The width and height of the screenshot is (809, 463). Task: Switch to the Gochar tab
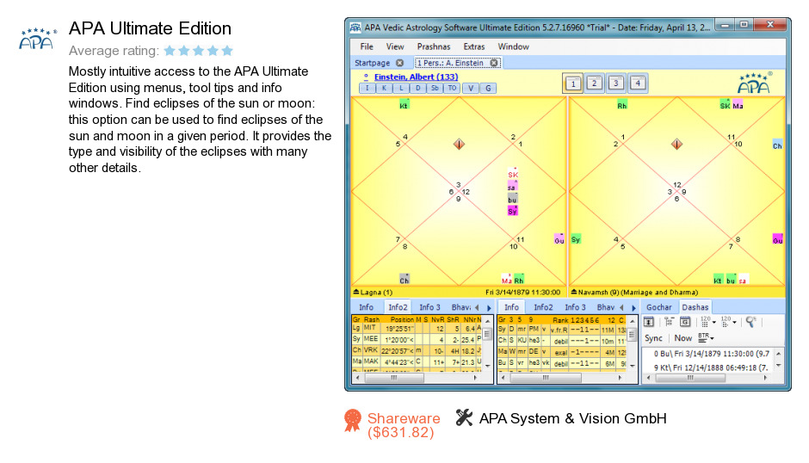[659, 307]
